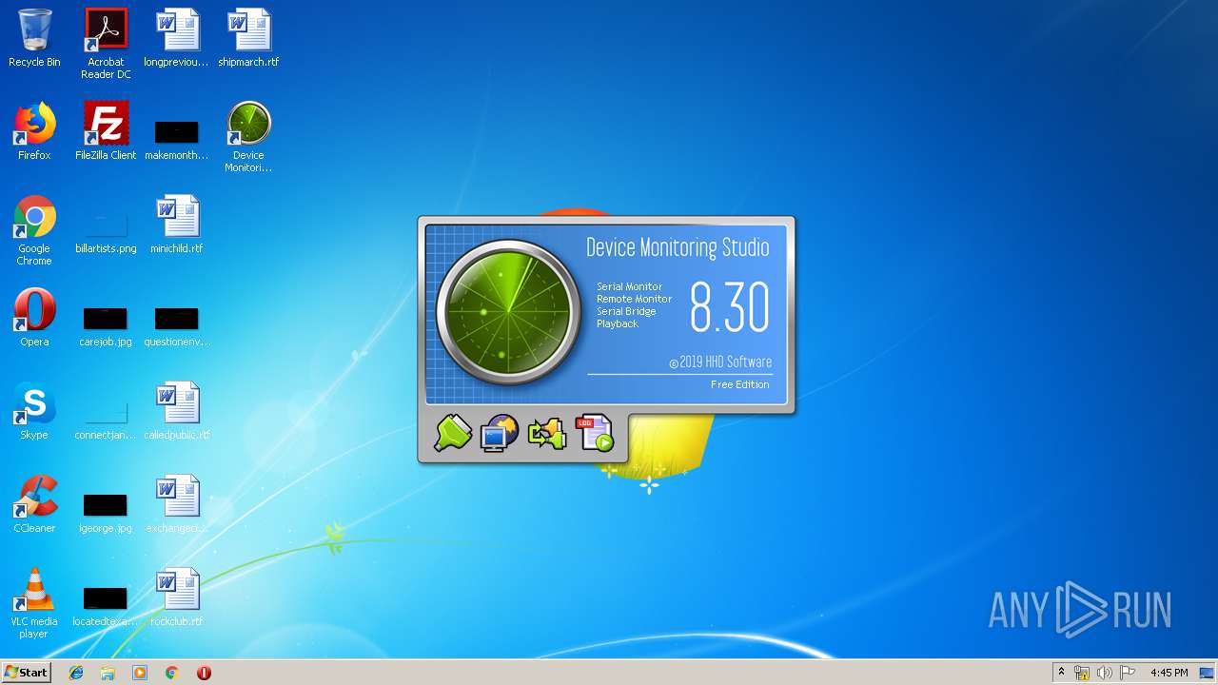The image size is (1218, 685).
Task: Click 'Remote Monitor' text in feature list
Action: pos(635,299)
